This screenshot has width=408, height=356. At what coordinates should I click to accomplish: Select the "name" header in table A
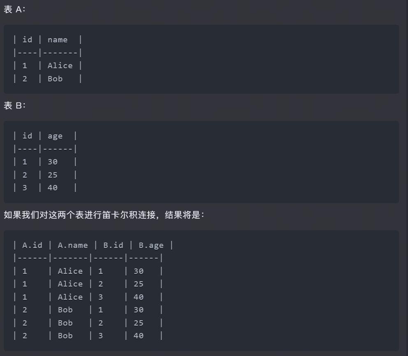pos(58,40)
